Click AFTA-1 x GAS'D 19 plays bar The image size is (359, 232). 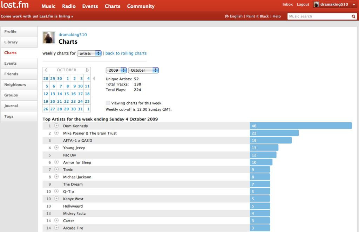pos(271,140)
